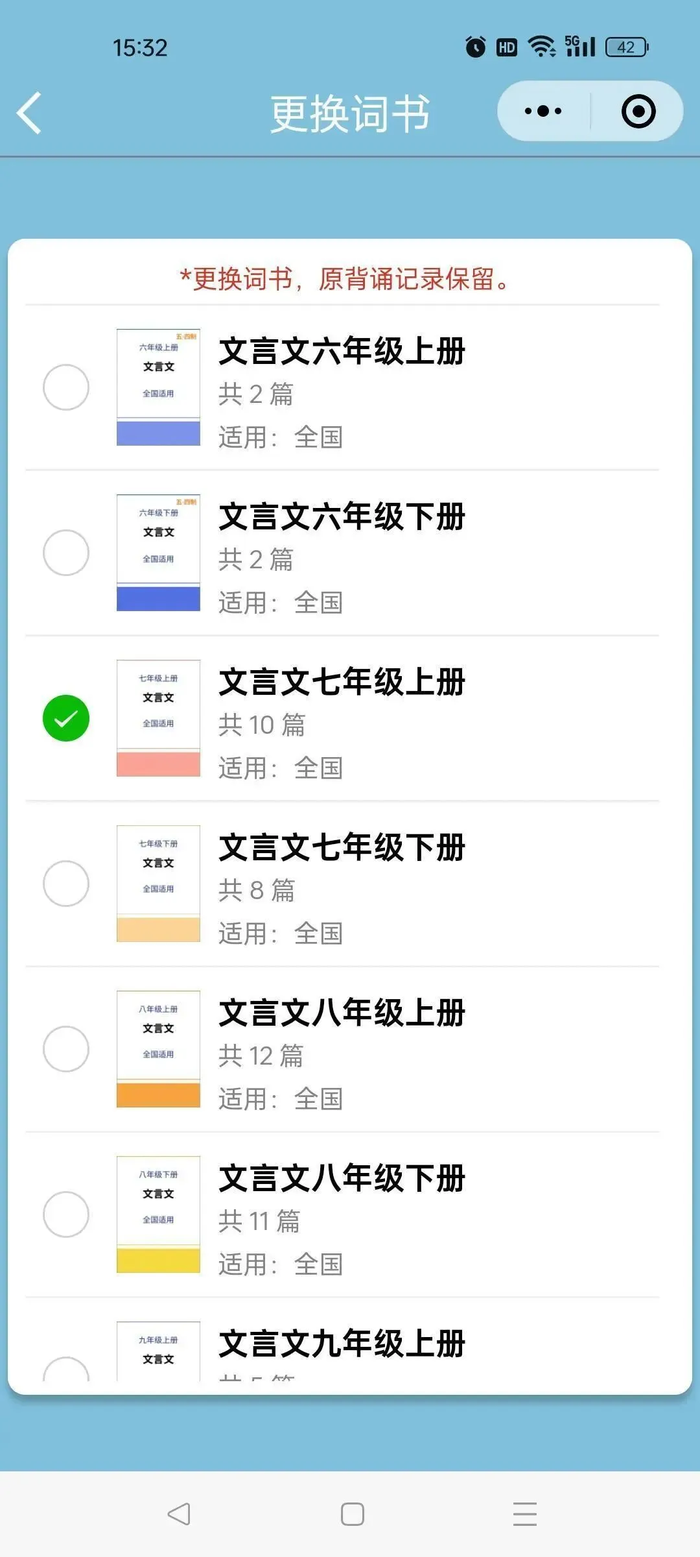Image resolution: width=700 pixels, height=1557 pixels.
Task: Open Android recent apps menu button
Action: [524, 1514]
